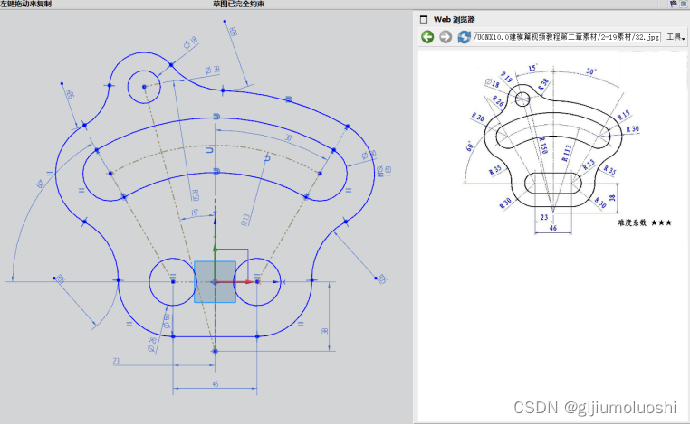Click the 难度系数 ★★★ label in browser image
Screen dimensions: 690x425
pyautogui.click(x=645, y=222)
